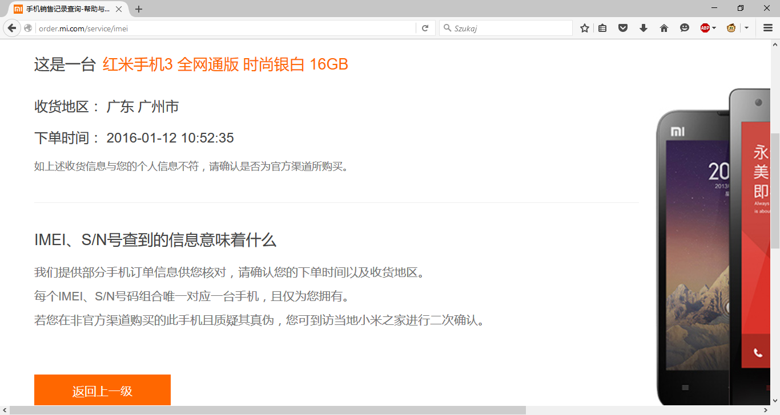
Task: Go to the browser home page
Action: coord(664,28)
